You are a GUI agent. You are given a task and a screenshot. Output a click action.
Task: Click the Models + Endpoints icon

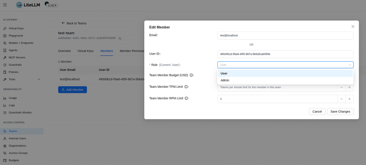pyautogui.click(x=5, y=43)
